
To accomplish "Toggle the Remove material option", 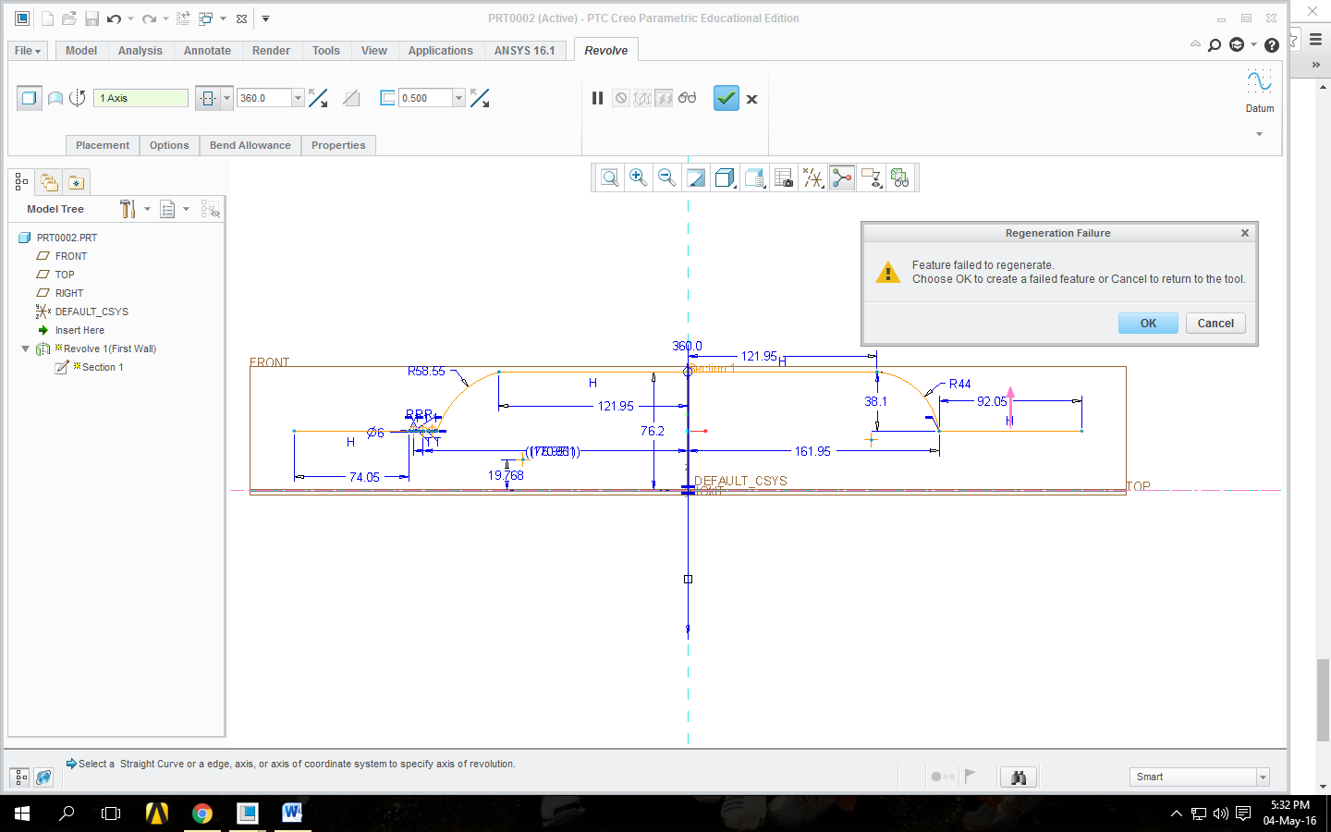I will point(351,98).
